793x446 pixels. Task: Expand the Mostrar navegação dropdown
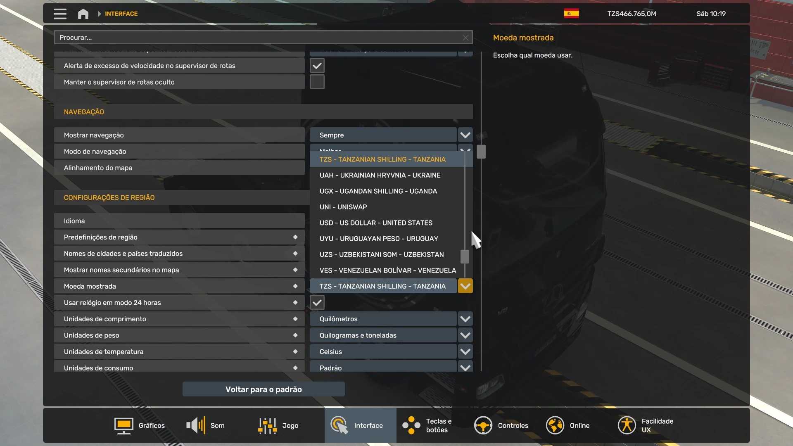(465, 135)
